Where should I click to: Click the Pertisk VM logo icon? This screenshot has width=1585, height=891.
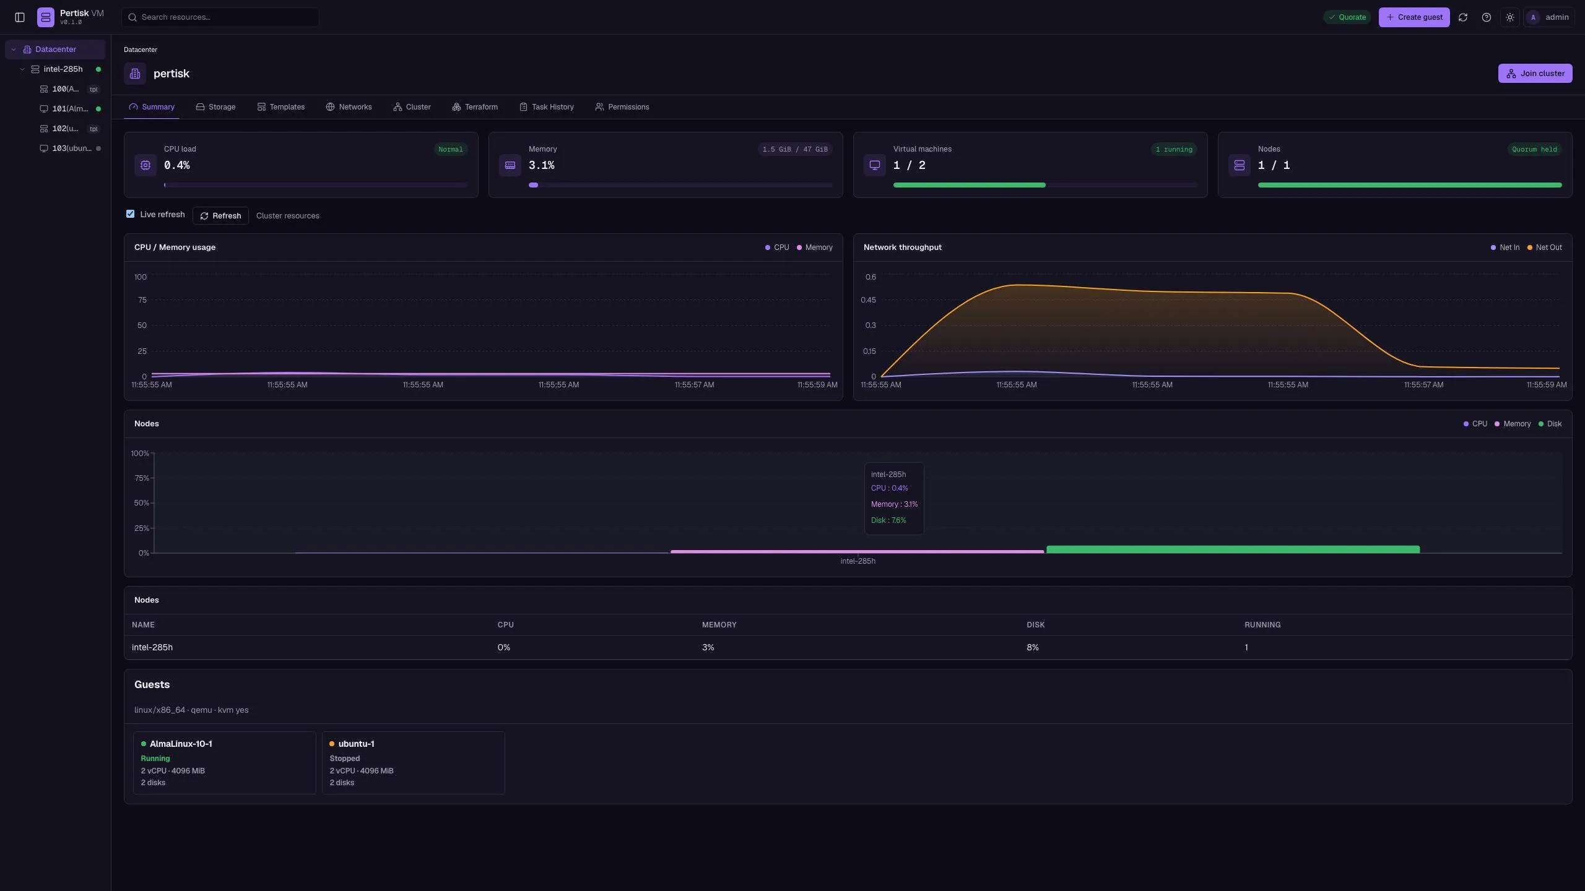click(46, 17)
